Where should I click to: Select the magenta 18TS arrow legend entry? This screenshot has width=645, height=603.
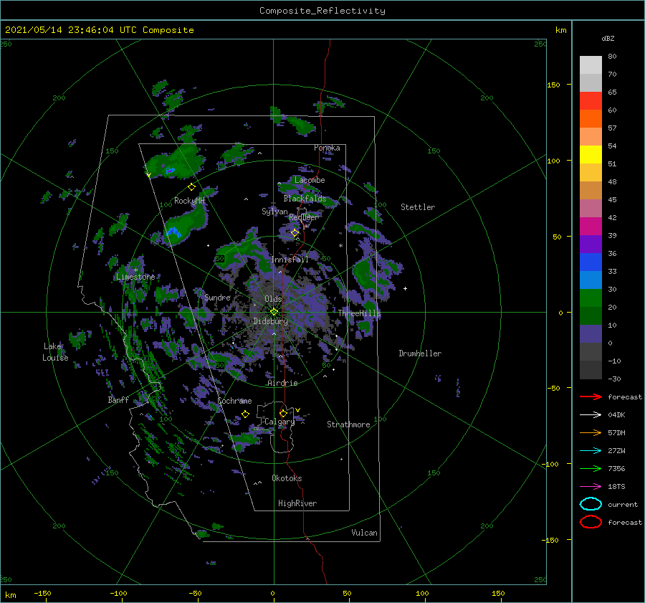click(591, 487)
